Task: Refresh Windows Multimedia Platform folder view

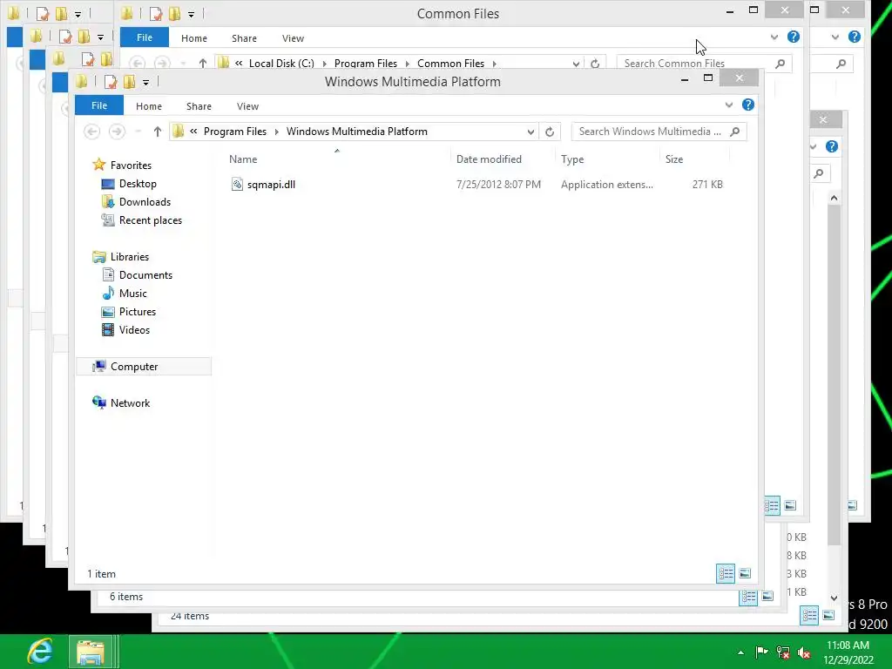Action: (x=550, y=132)
